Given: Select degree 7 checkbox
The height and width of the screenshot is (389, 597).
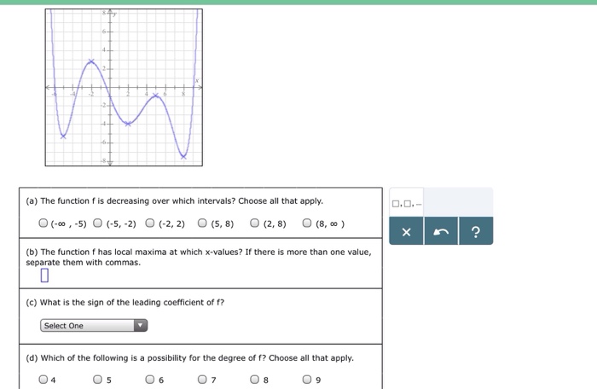Looking at the screenshot, I should coord(202,379).
